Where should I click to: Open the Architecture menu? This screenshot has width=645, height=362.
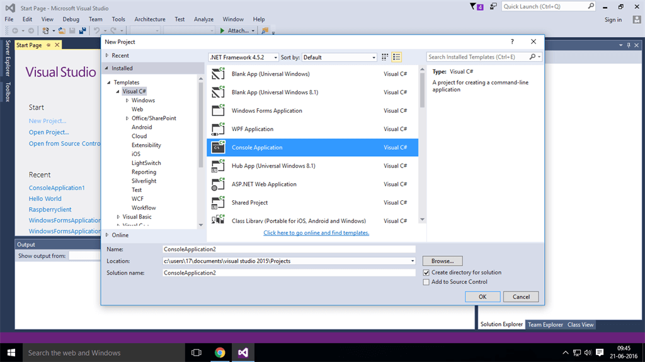pos(150,20)
